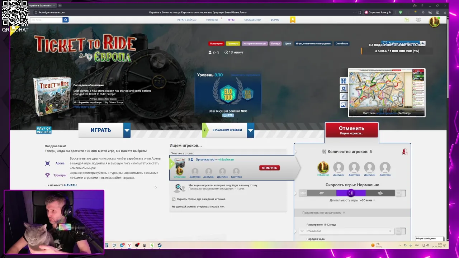Click the В РЕАЛЬНОМ ВРЕМЕНИ mode button
This screenshot has height=258, width=459.
click(x=224, y=130)
